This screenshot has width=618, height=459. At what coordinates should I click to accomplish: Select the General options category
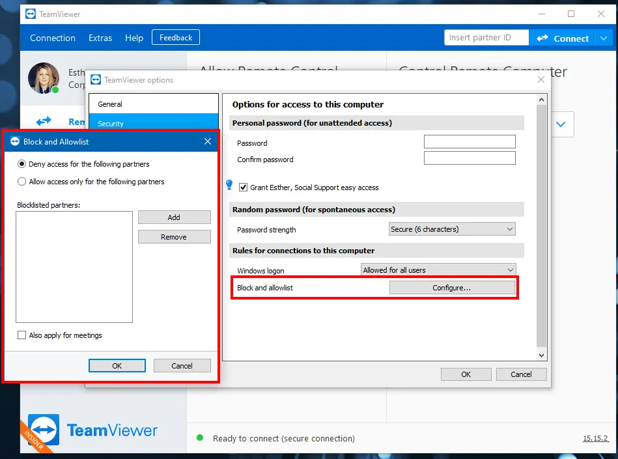[154, 104]
